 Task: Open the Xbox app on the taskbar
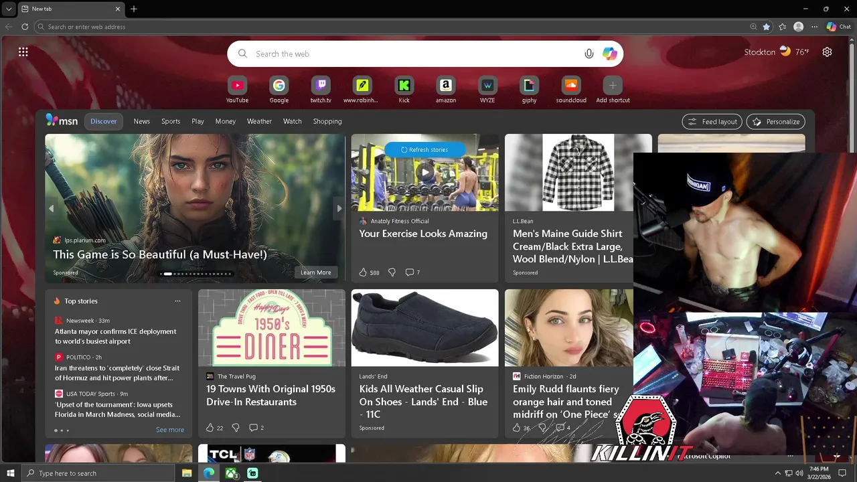pyautogui.click(x=231, y=473)
